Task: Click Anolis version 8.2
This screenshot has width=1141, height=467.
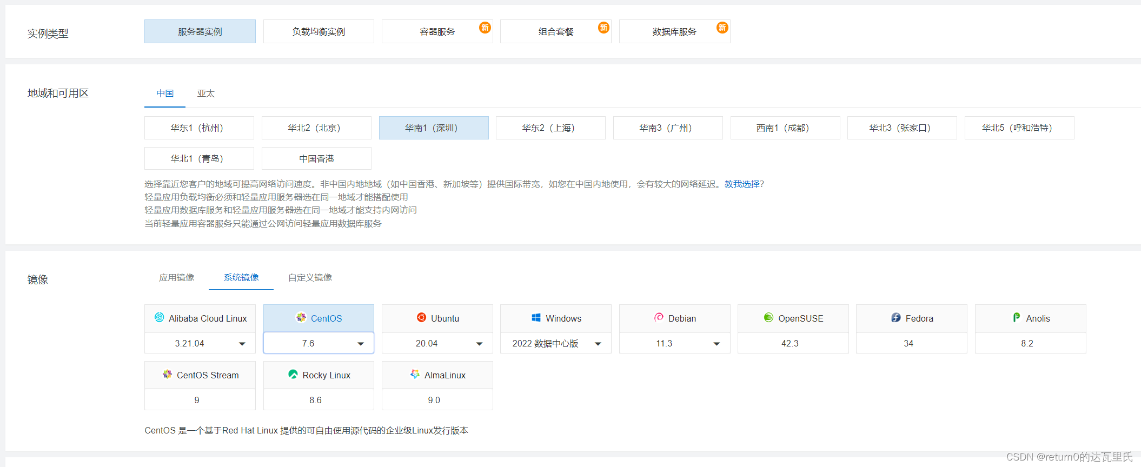Action: (1031, 343)
